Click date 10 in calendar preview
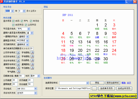 coord(114,34)
